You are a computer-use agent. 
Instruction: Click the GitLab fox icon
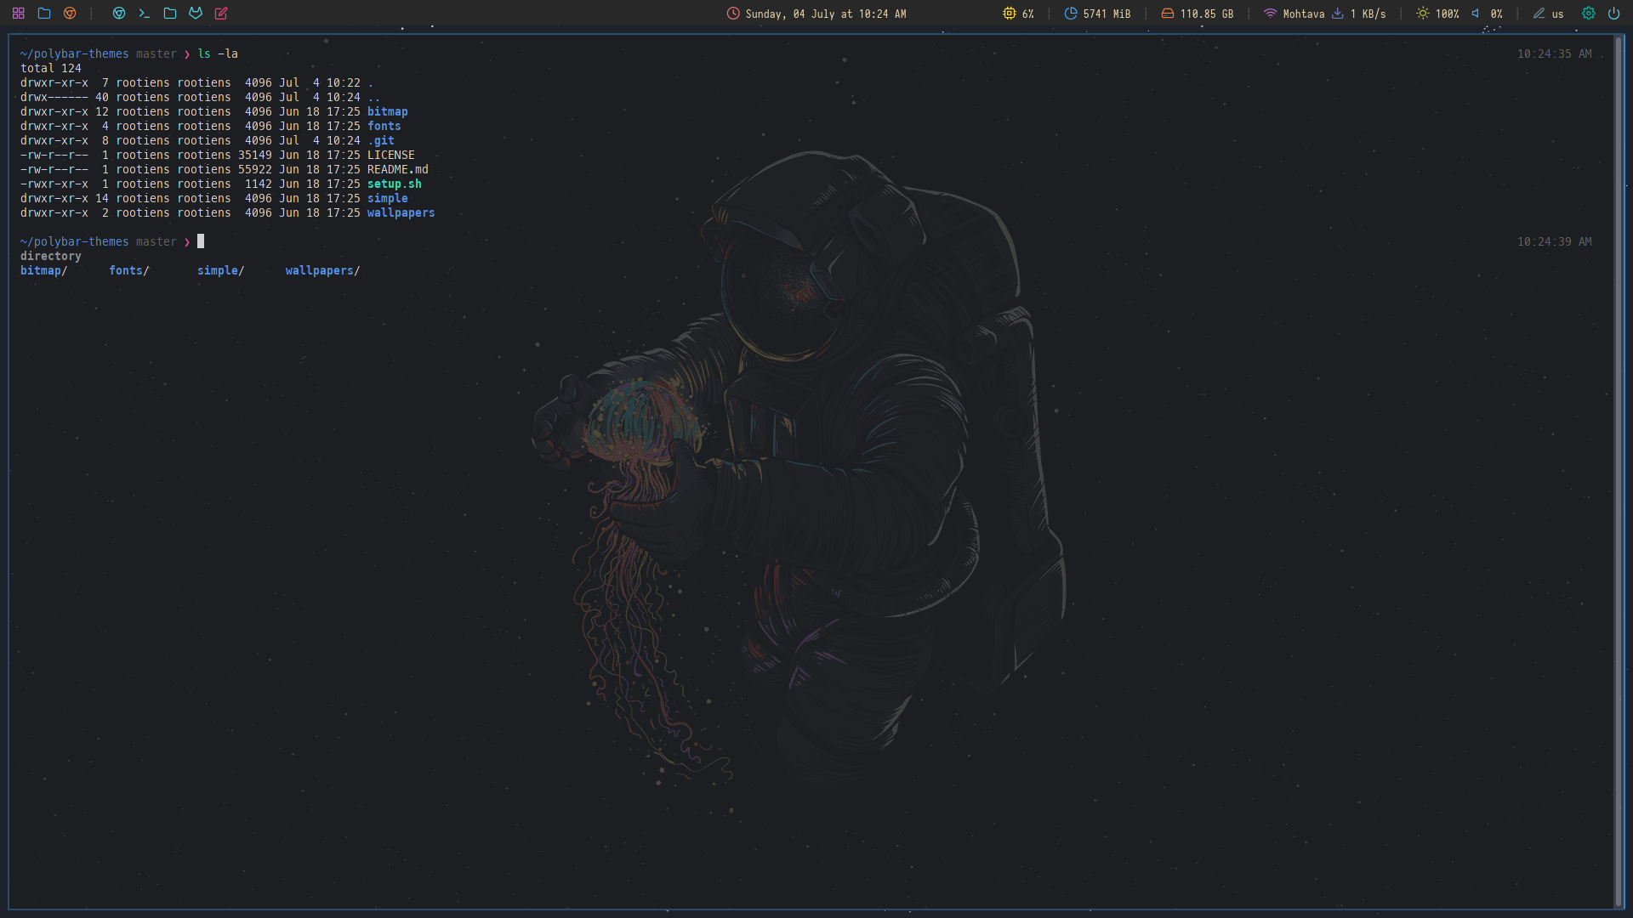[196, 14]
